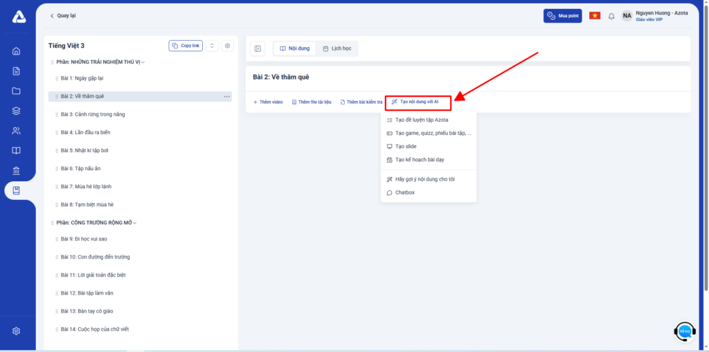Open the support headset chat bubble
The image size is (709, 352).
(x=684, y=331)
